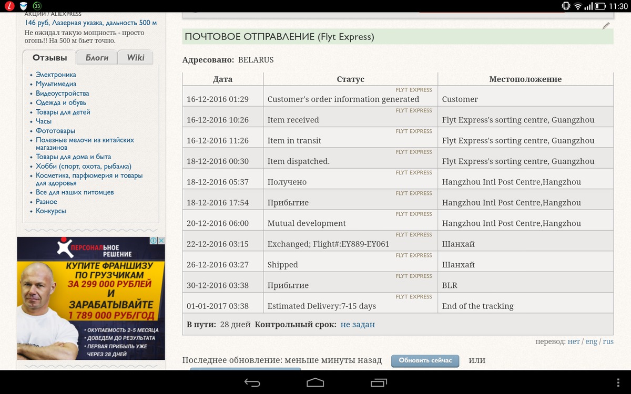Viewport: 631px width, 394px height.
Task: Switch to the Wiki tab
Action: pyautogui.click(x=135, y=58)
